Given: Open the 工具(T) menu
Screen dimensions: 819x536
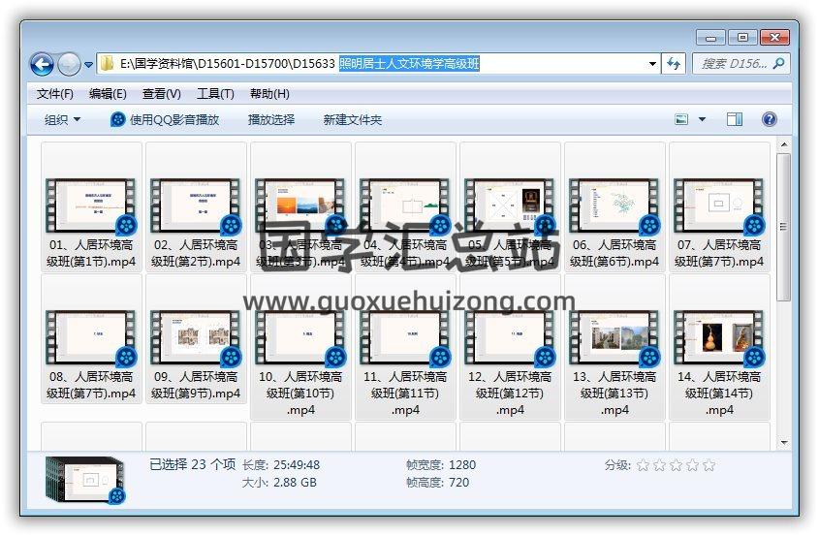Looking at the screenshot, I should [x=215, y=94].
